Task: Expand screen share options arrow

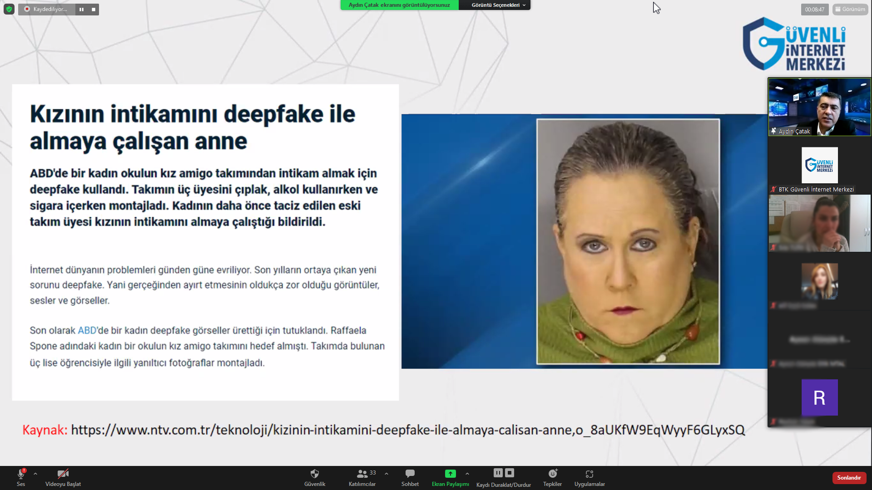Action: point(467,474)
